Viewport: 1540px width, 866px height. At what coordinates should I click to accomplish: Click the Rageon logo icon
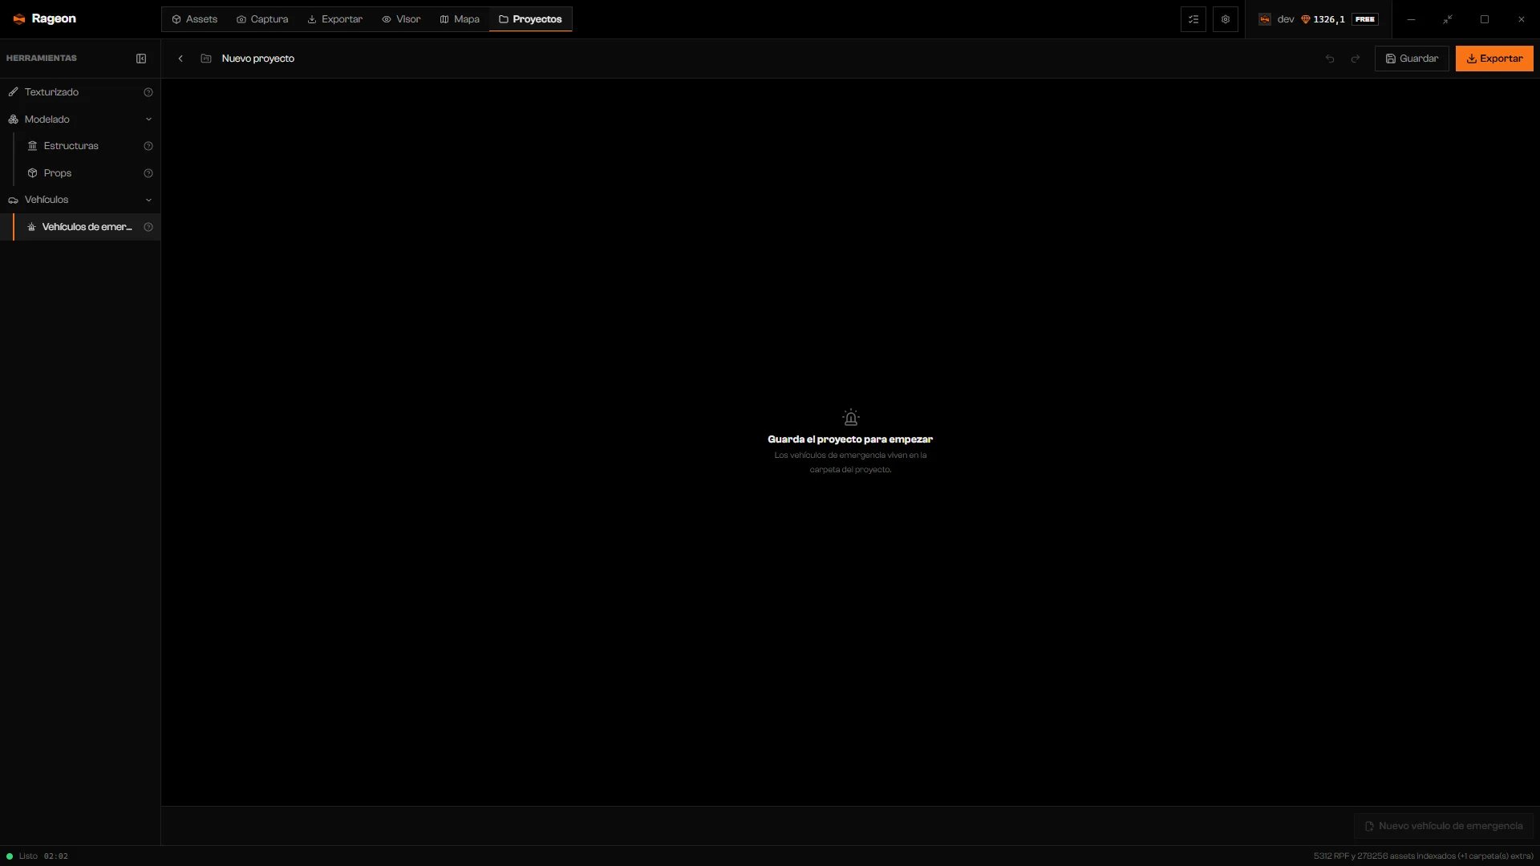pyautogui.click(x=19, y=19)
